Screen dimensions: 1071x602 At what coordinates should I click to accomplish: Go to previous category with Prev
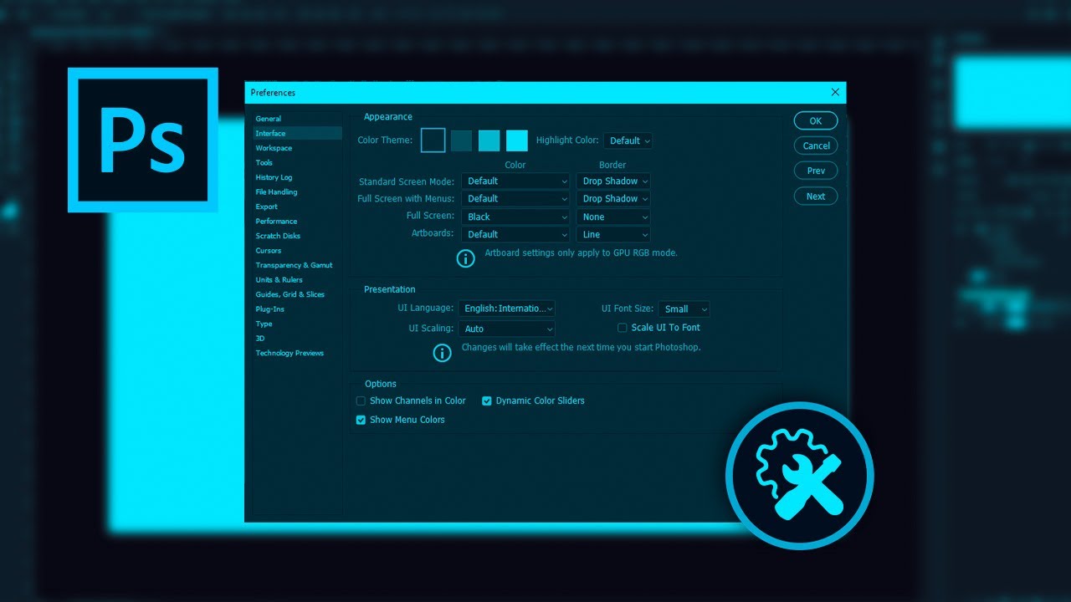(x=816, y=171)
